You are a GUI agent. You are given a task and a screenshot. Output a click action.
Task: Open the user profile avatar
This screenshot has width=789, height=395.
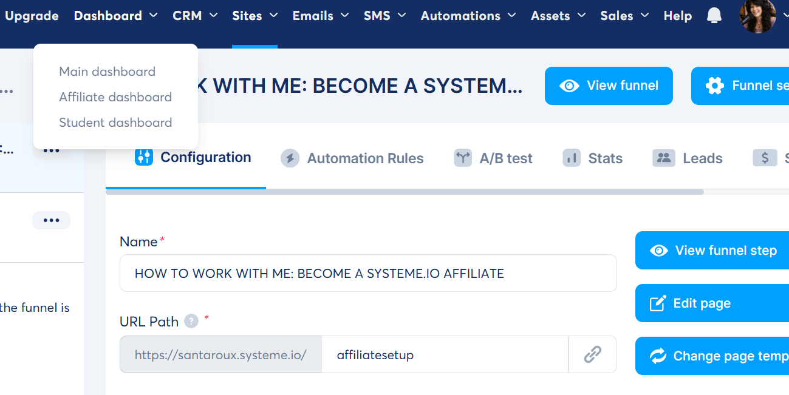[757, 16]
